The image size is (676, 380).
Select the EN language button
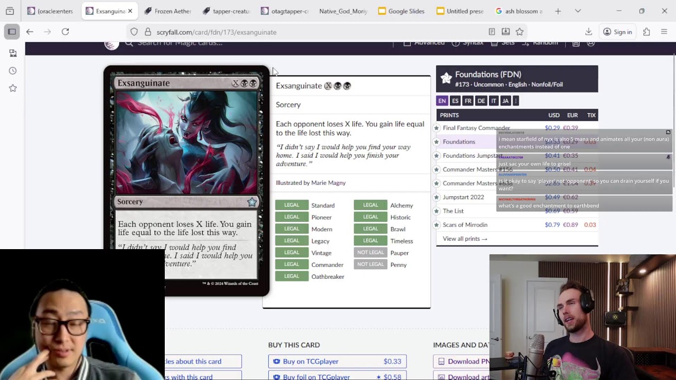(x=442, y=101)
